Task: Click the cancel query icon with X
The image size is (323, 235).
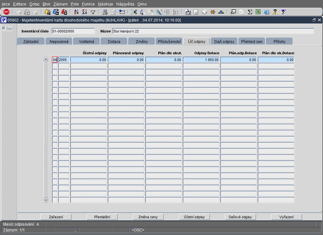Action: click(x=64, y=12)
